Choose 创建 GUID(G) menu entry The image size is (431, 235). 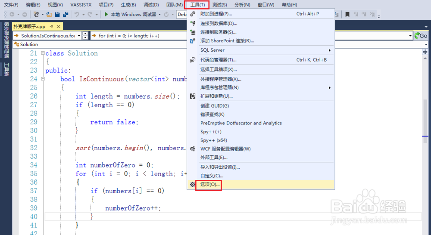tap(261, 106)
